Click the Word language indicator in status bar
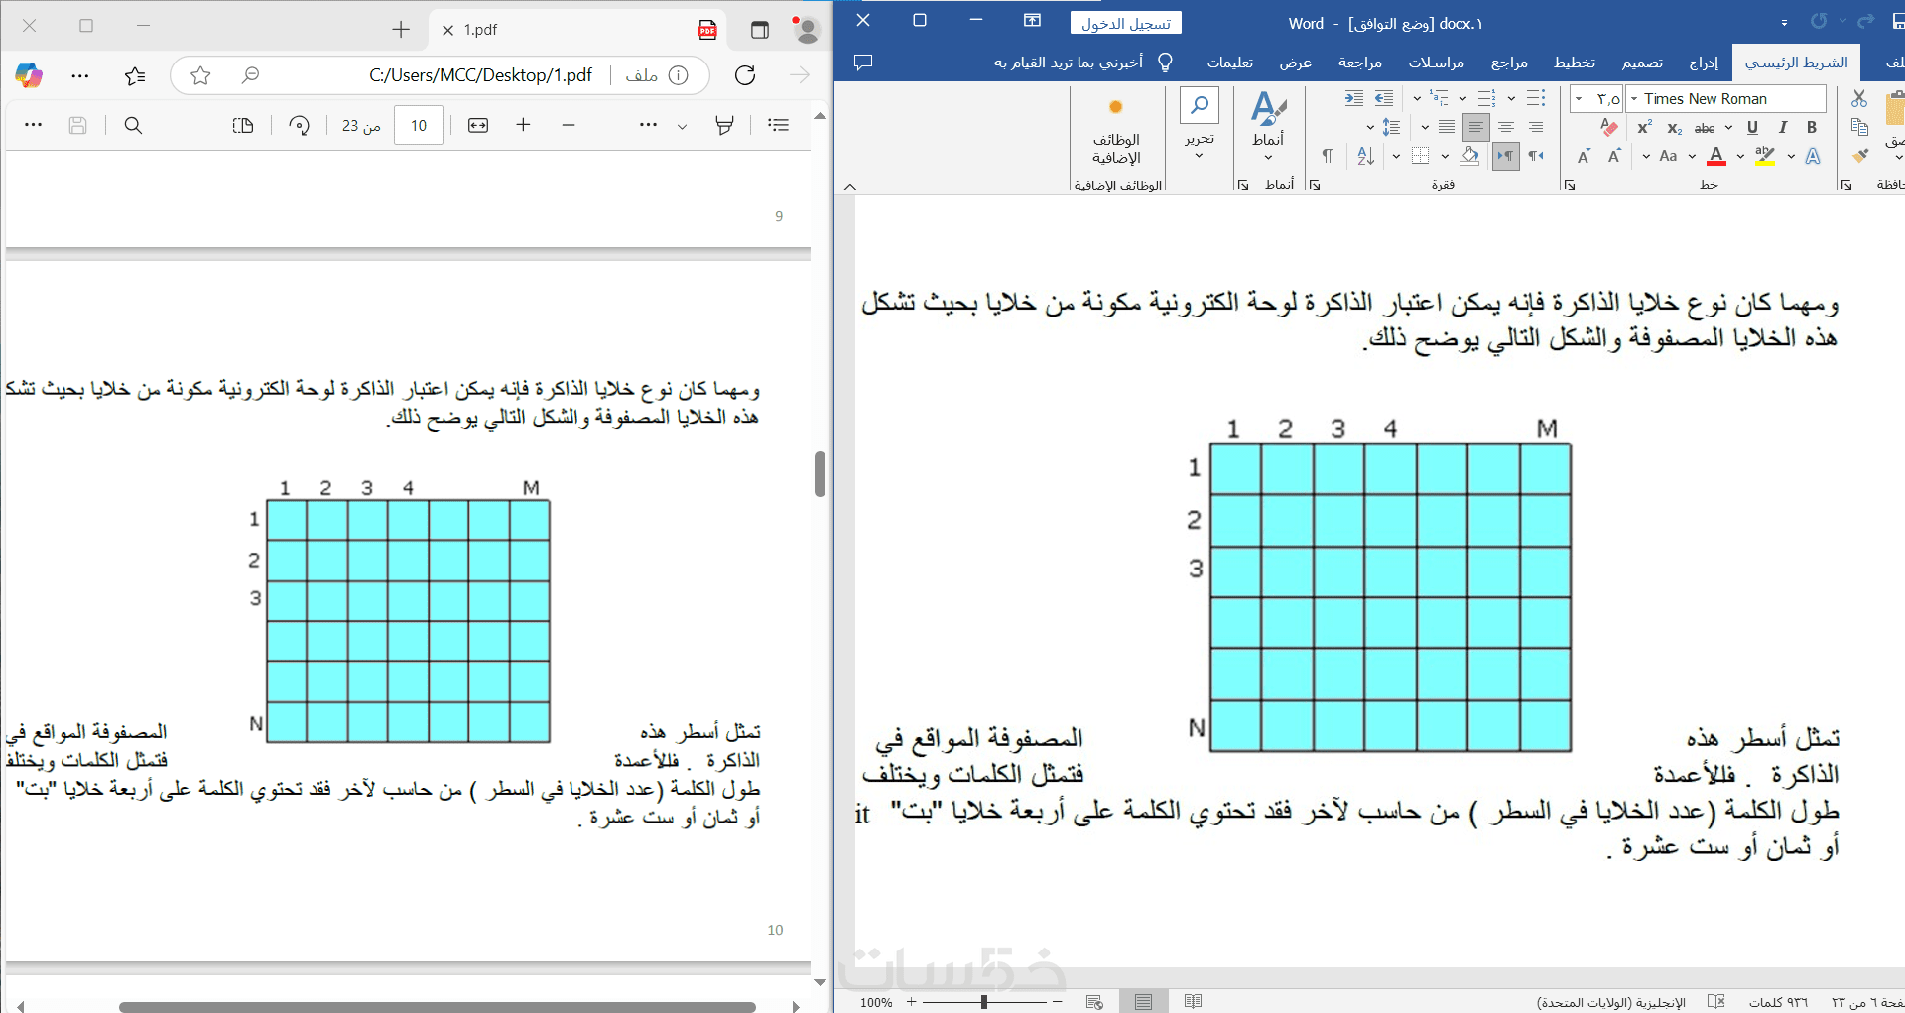This screenshot has width=1905, height=1013. coord(1611,1002)
